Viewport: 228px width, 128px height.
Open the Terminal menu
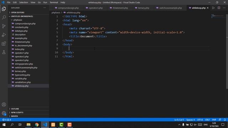54,2
